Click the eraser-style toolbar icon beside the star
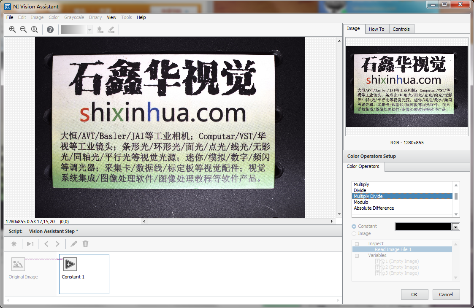Image resolution: width=474 pixels, height=308 pixels. click(x=111, y=29)
